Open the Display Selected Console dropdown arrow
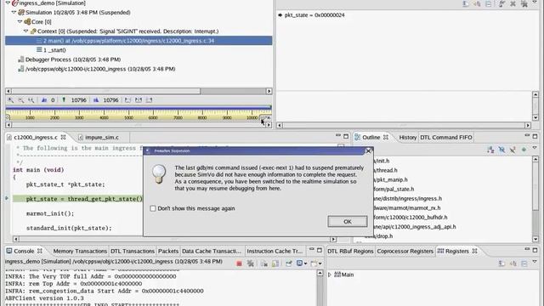This screenshot has height=306, width=544. pyautogui.click(x=305, y=264)
